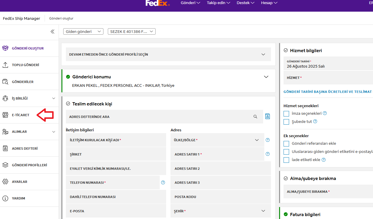373x219 pixels.
Task: Click help icon next to Ülke/Bölge
Action: (x=268, y=140)
